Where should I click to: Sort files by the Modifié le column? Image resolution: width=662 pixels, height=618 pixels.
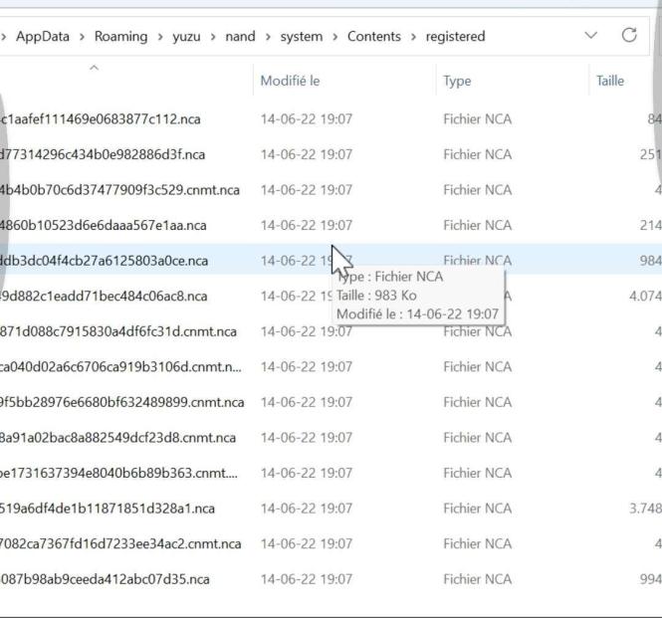click(290, 81)
